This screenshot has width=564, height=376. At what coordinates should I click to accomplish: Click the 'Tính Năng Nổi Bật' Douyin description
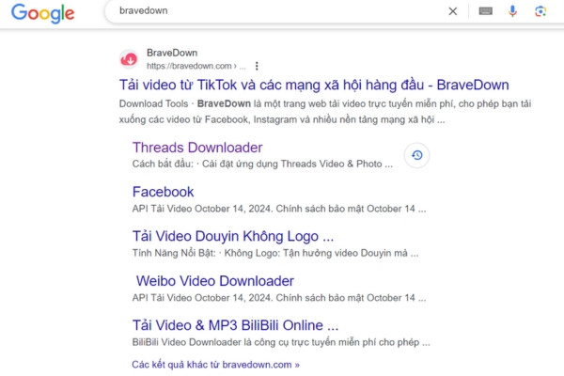275,253
